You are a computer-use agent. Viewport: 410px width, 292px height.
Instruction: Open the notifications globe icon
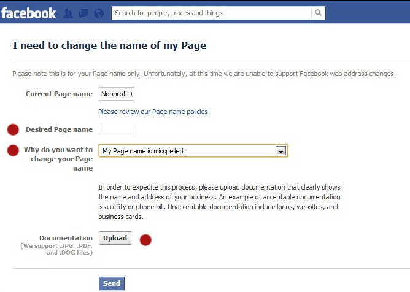click(99, 13)
